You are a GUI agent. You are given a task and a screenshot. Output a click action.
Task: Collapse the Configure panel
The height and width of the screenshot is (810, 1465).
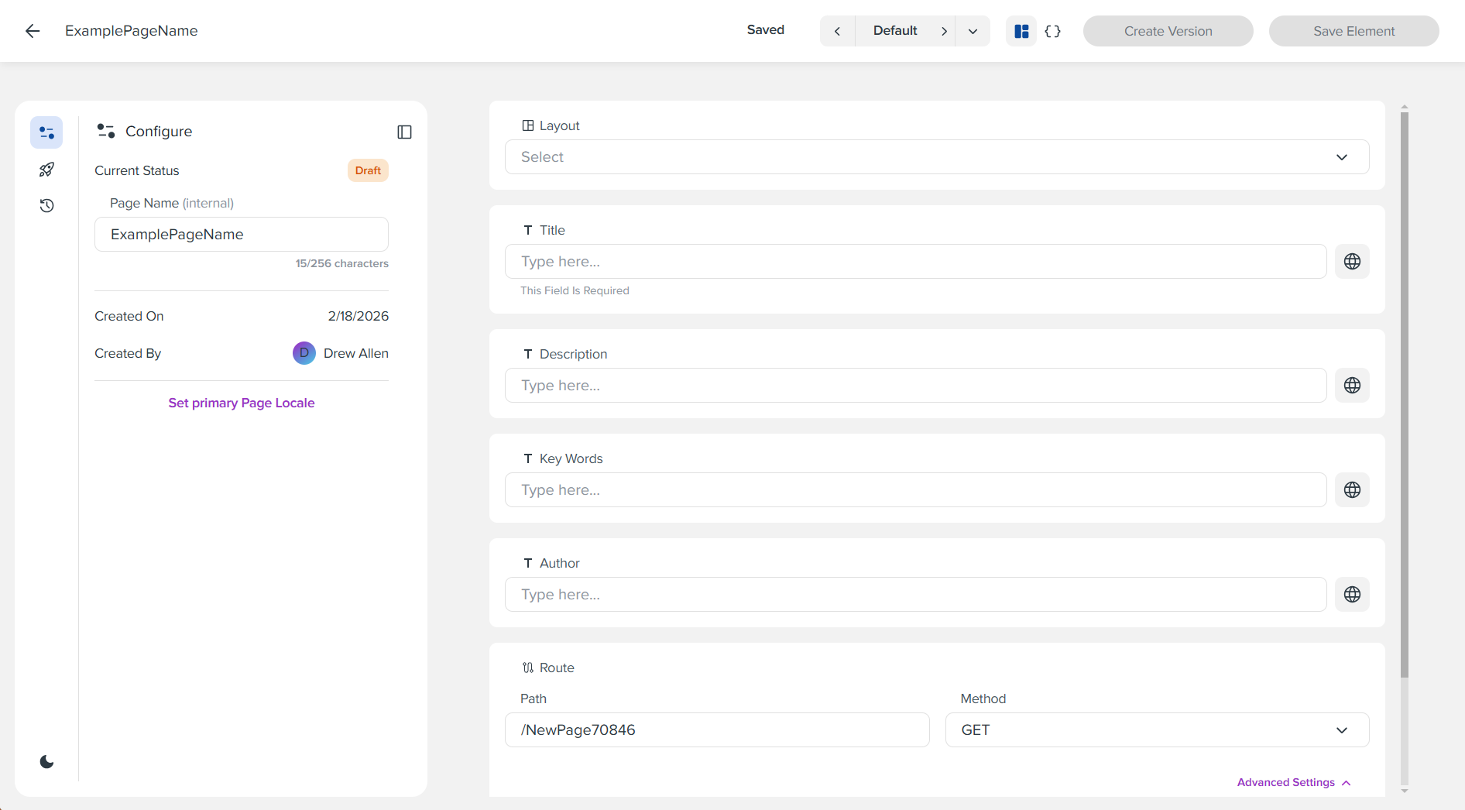tap(404, 132)
